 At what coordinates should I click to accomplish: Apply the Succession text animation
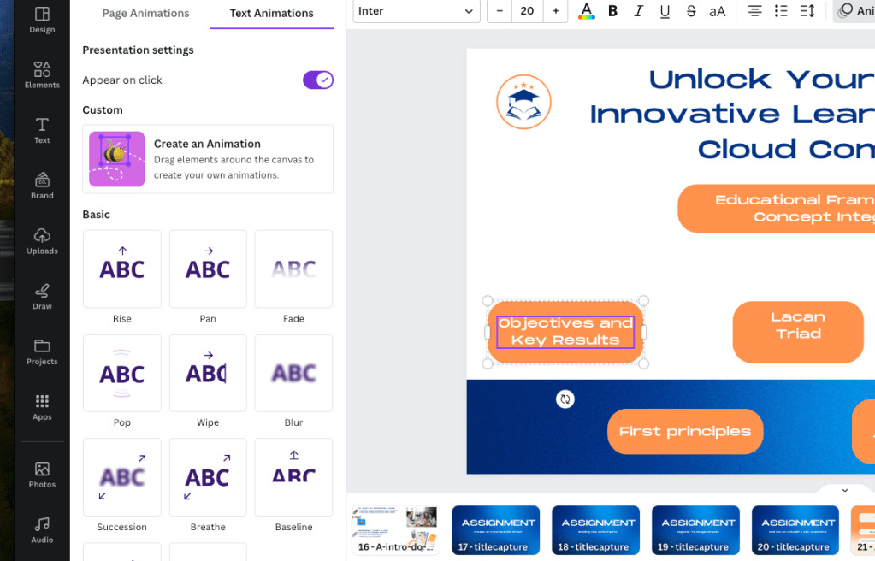(122, 477)
